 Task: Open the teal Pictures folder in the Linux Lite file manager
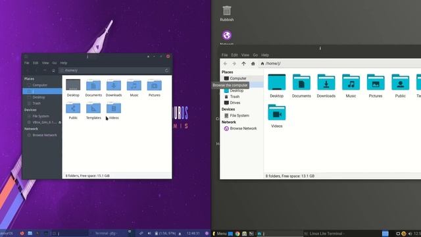[376, 82]
